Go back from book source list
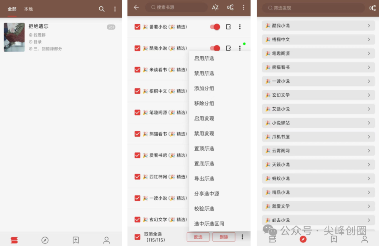Viewport: 379px width, 246px height. [136, 7]
